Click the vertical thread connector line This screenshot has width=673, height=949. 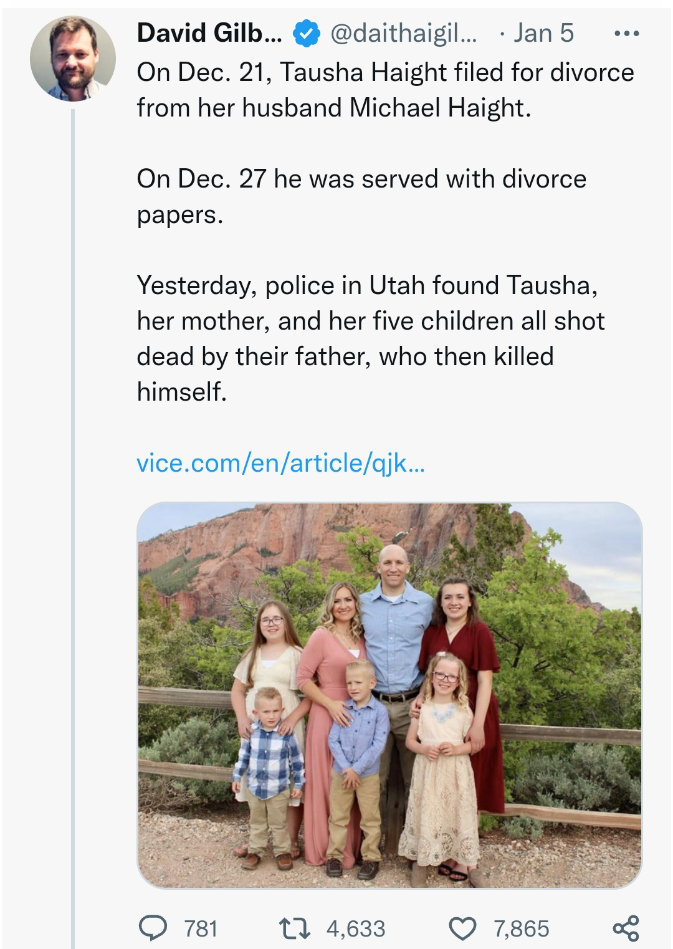click(73, 498)
